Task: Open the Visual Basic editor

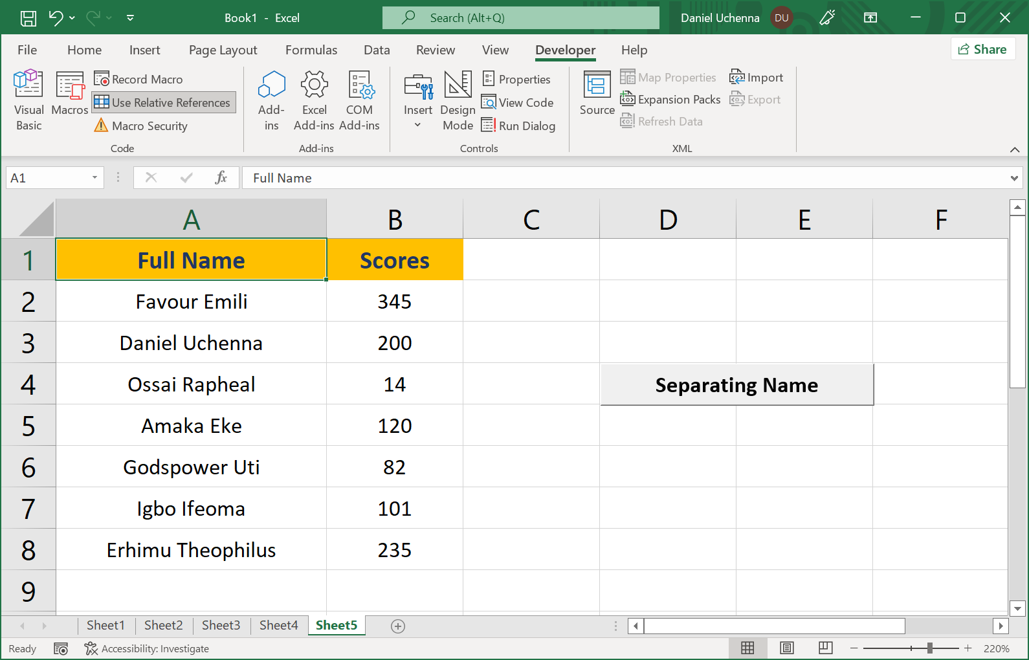Action: (28, 100)
